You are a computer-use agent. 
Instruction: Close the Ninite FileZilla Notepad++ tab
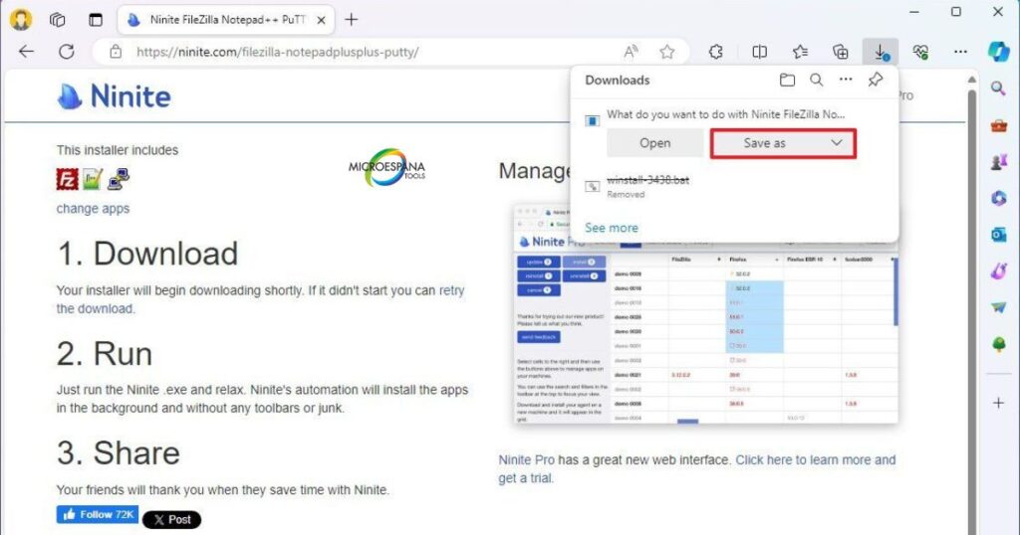321,20
